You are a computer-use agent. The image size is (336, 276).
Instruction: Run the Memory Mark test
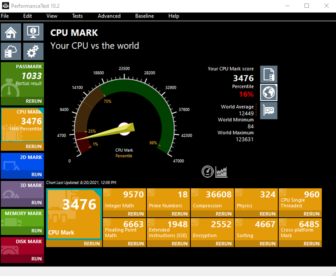tap(23, 231)
